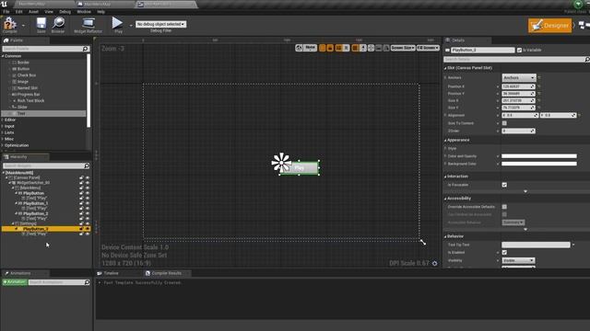Select Slider in the palette

tap(22, 107)
